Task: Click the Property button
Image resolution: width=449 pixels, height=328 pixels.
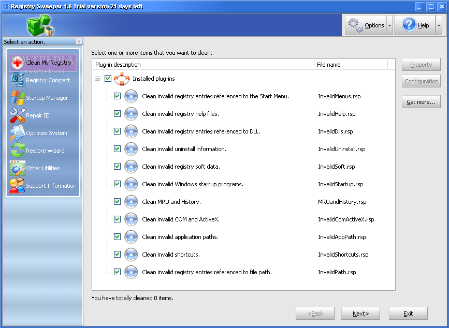Action: click(421, 65)
